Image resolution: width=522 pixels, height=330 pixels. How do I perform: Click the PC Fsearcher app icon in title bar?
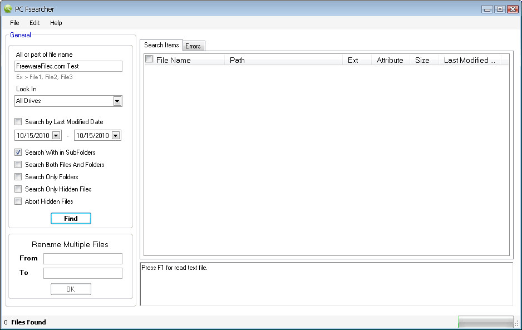[x=8, y=9]
